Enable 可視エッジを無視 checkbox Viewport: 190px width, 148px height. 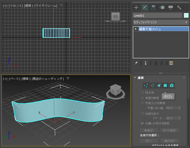tap(142, 103)
